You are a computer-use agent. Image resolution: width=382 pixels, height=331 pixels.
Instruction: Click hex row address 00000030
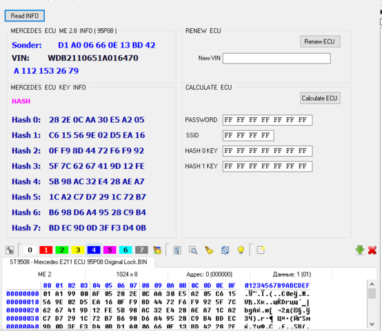23,319
